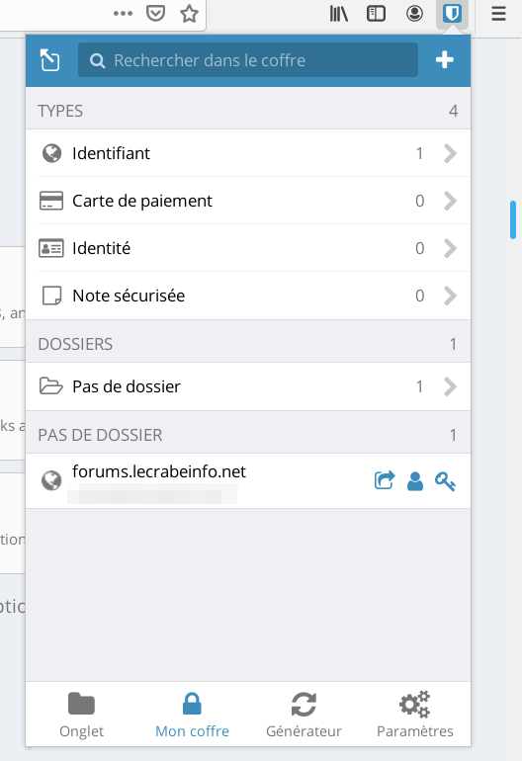Click the Bitwarden shield toolbar icon
522x761 pixels.
pos(452,14)
